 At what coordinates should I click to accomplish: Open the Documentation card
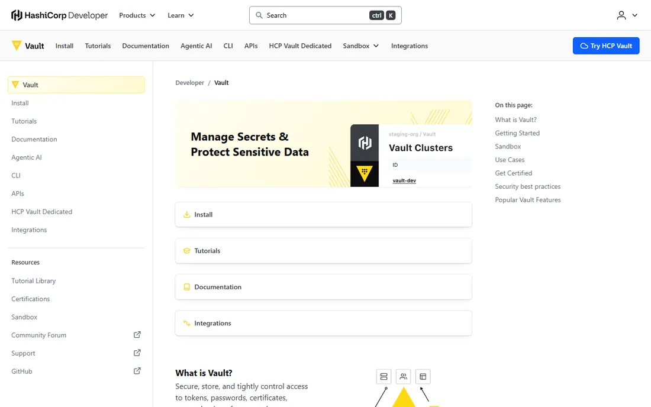click(323, 287)
